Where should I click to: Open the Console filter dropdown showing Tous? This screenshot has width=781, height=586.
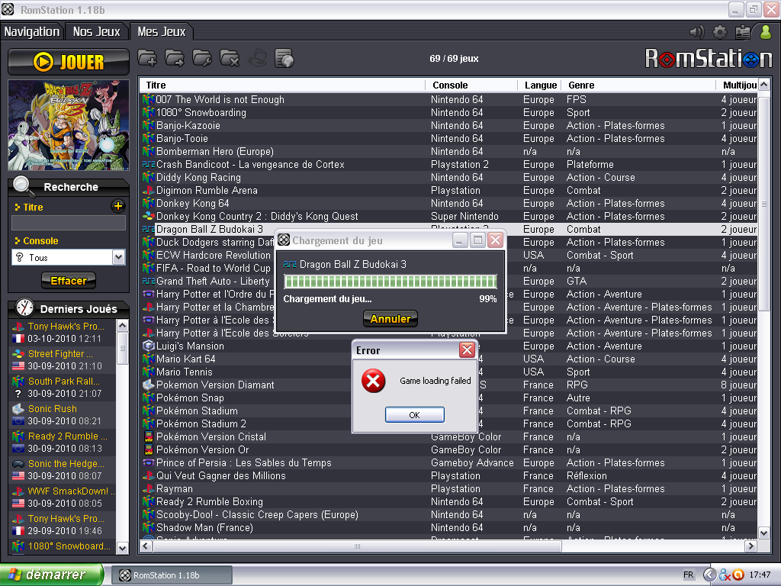click(x=68, y=257)
